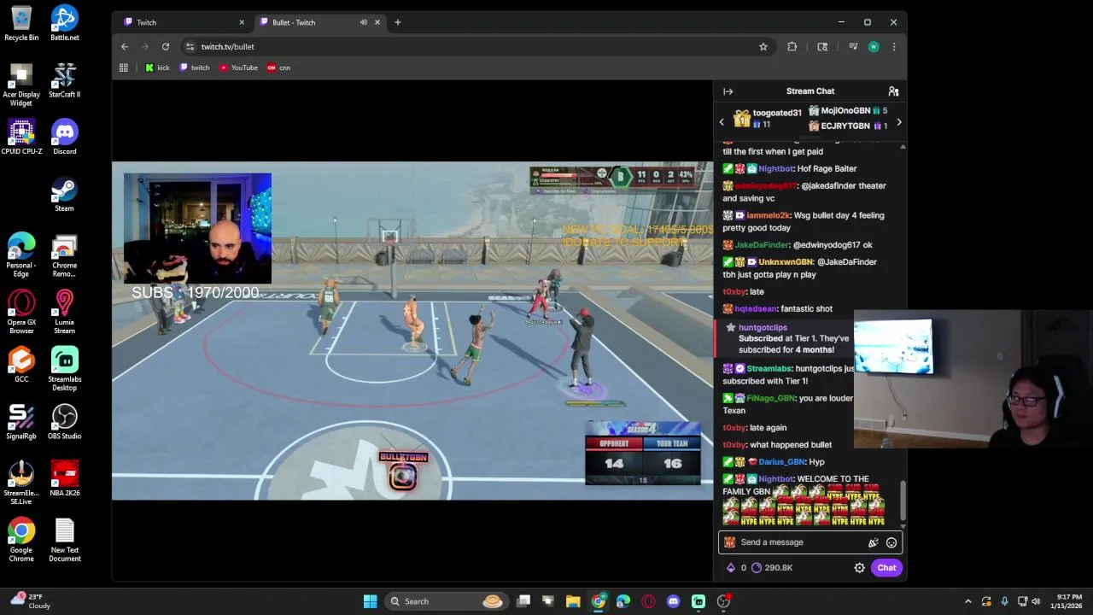Select toogoated31 top gifter entry
Screen dimensions: 1093x615
point(768,119)
